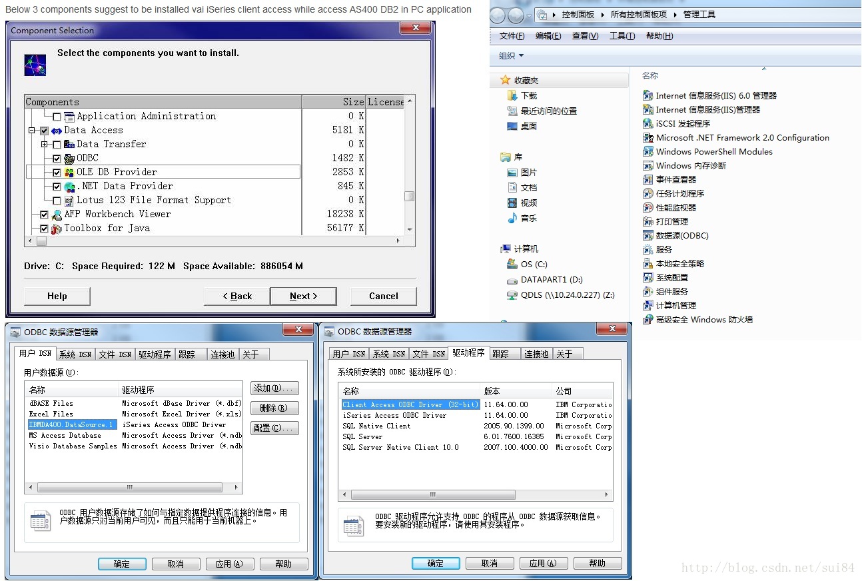This screenshot has width=862, height=581.
Task: Select the OS (C:) drive icon
Action: 512,265
